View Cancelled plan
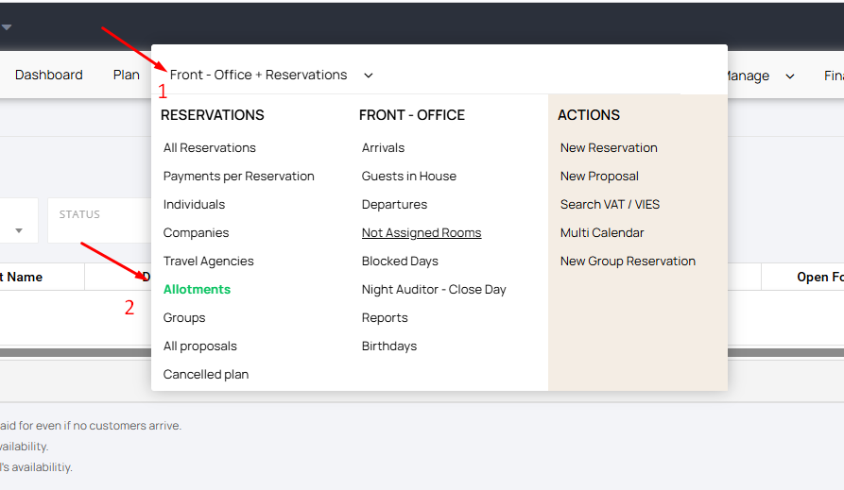Image resolution: width=844 pixels, height=490 pixels. click(x=205, y=374)
